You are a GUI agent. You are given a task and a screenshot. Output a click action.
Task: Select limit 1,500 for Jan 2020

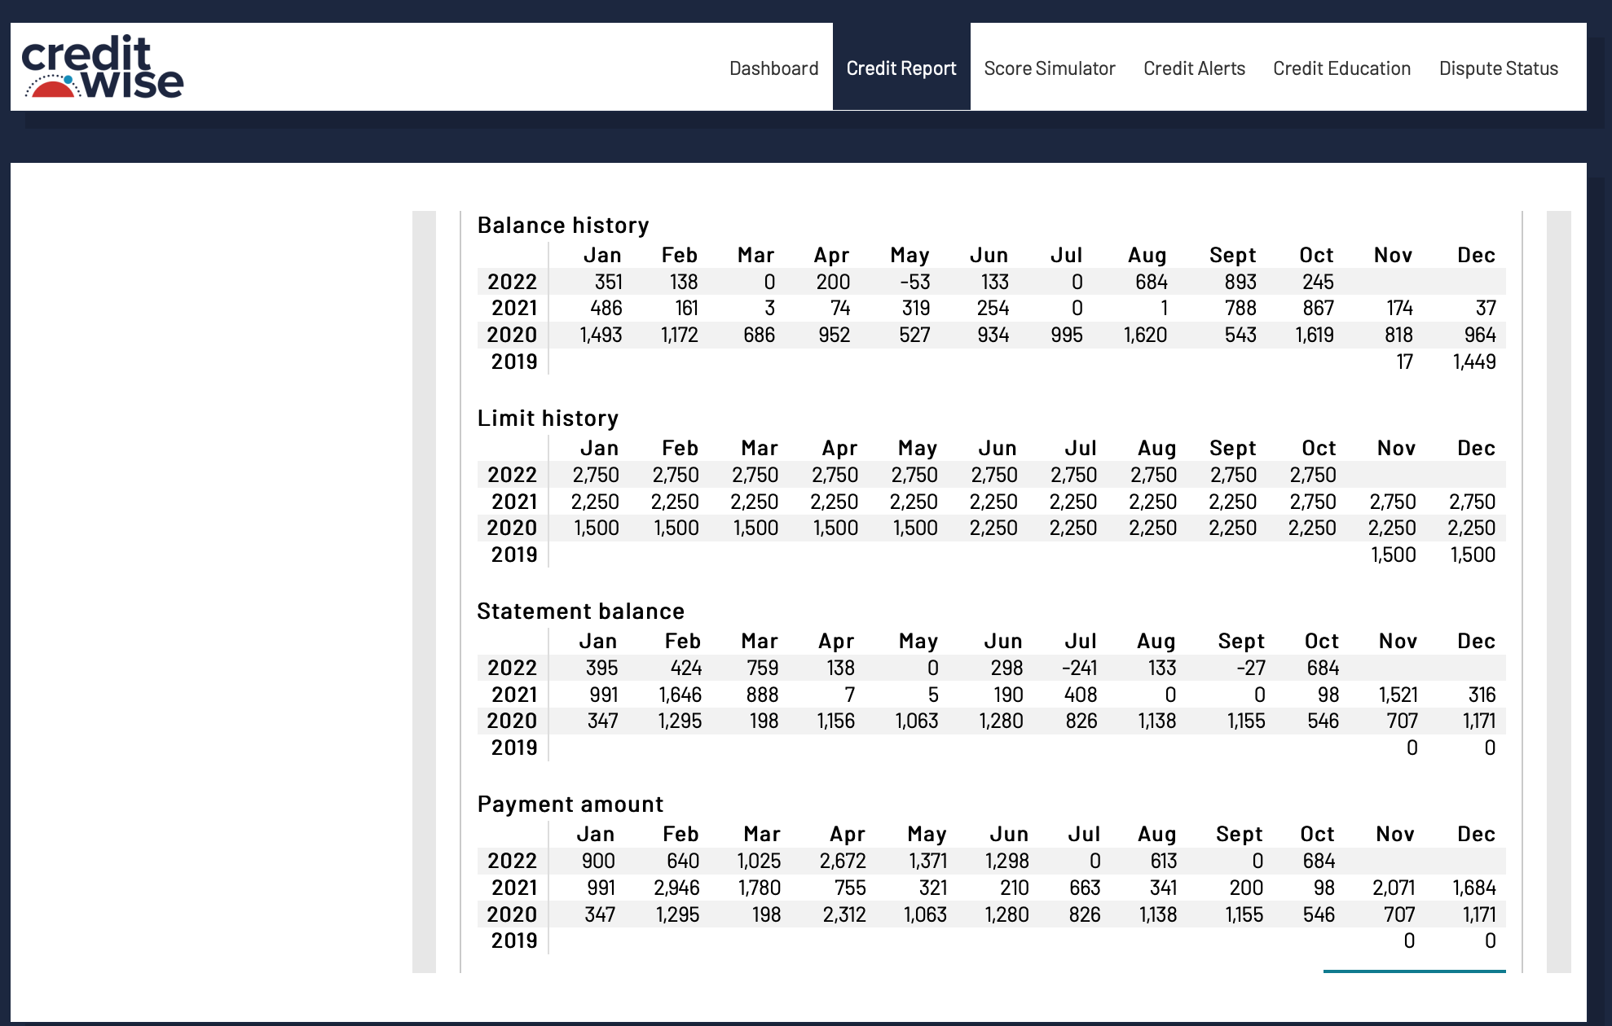tap(597, 528)
